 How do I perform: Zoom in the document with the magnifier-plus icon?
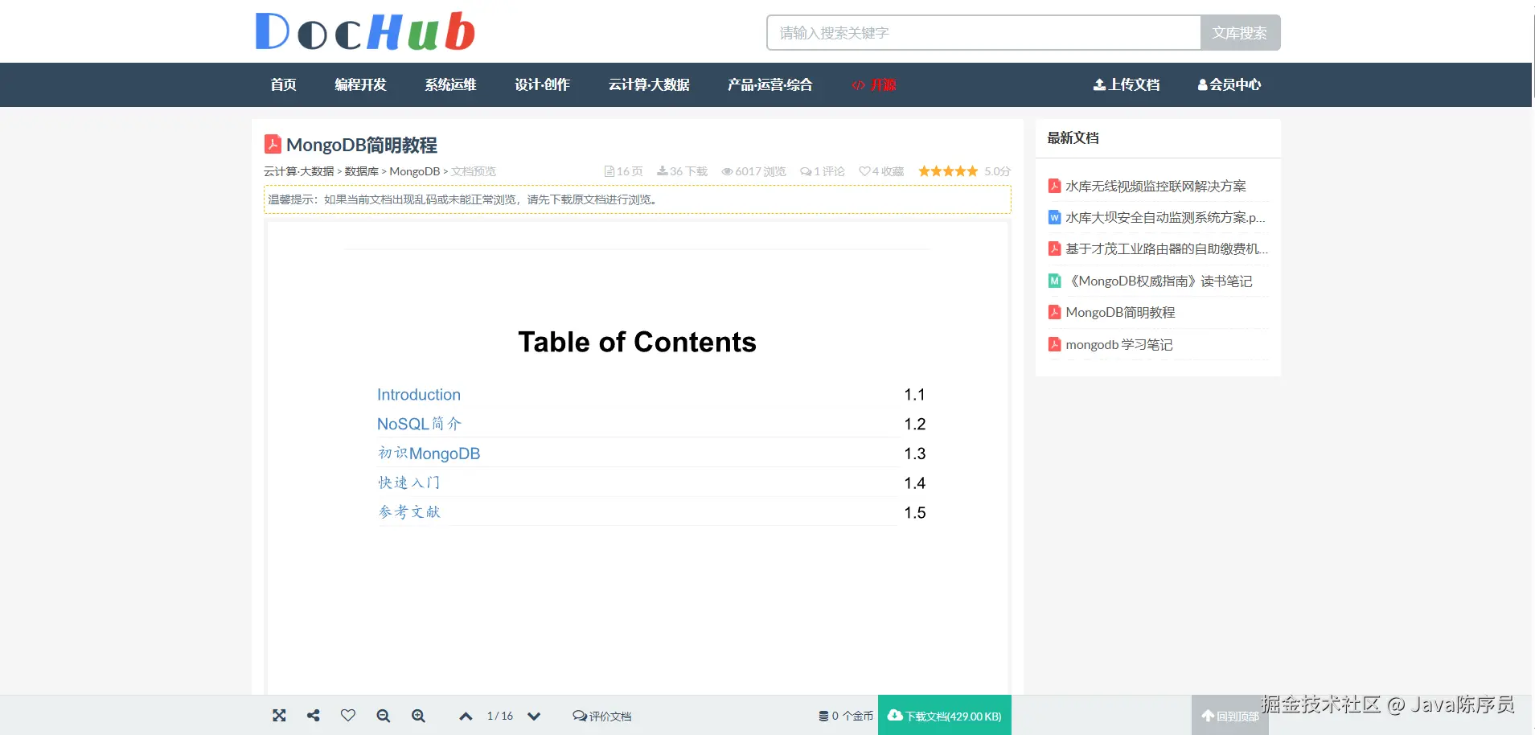point(418,716)
